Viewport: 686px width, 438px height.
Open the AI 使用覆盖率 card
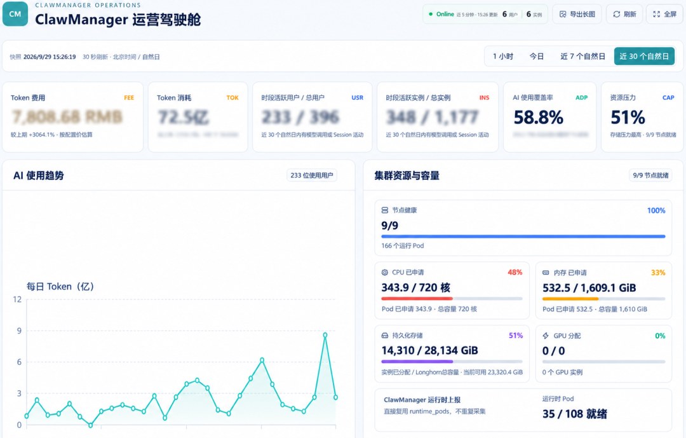click(x=550, y=117)
